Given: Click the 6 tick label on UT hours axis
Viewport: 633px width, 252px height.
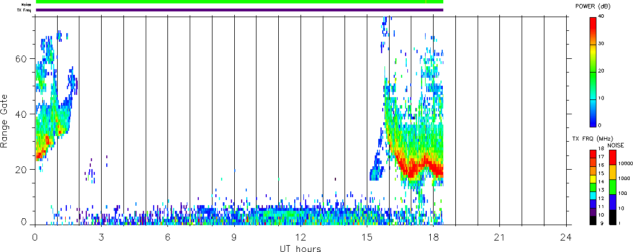Looking at the screenshot, I should pyautogui.click(x=167, y=237).
